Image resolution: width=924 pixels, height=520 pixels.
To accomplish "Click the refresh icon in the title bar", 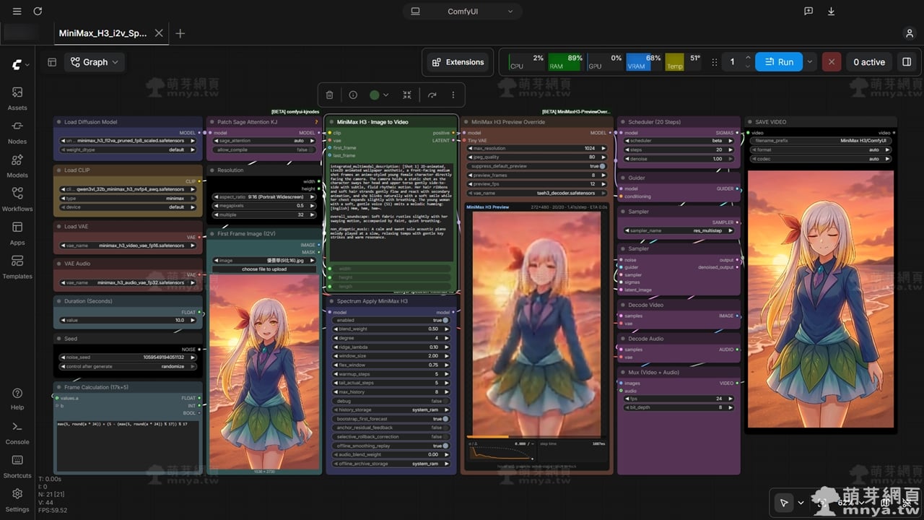I will (38, 12).
